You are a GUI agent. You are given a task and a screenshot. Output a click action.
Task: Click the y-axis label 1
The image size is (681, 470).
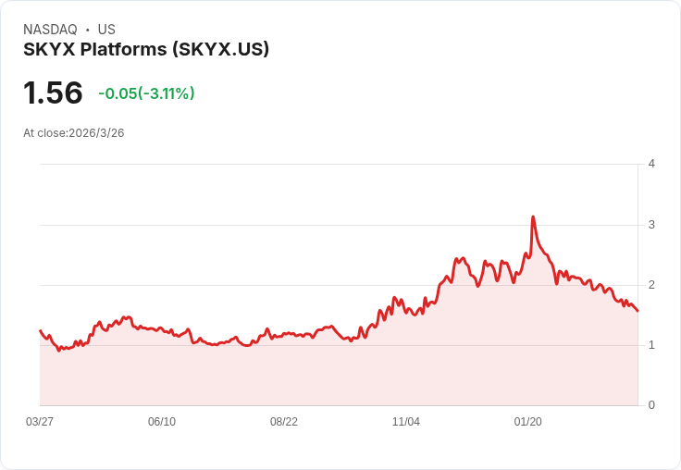click(651, 345)
